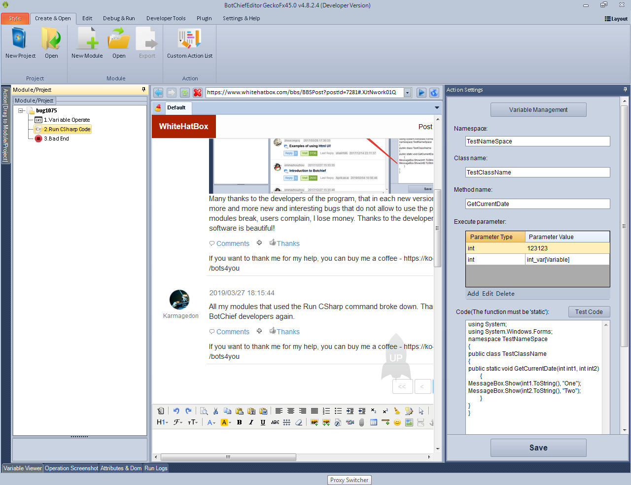This screenshot has width=631, height=485.
Task: Toggle bold formatting in the editor
Action: point(240,422)
